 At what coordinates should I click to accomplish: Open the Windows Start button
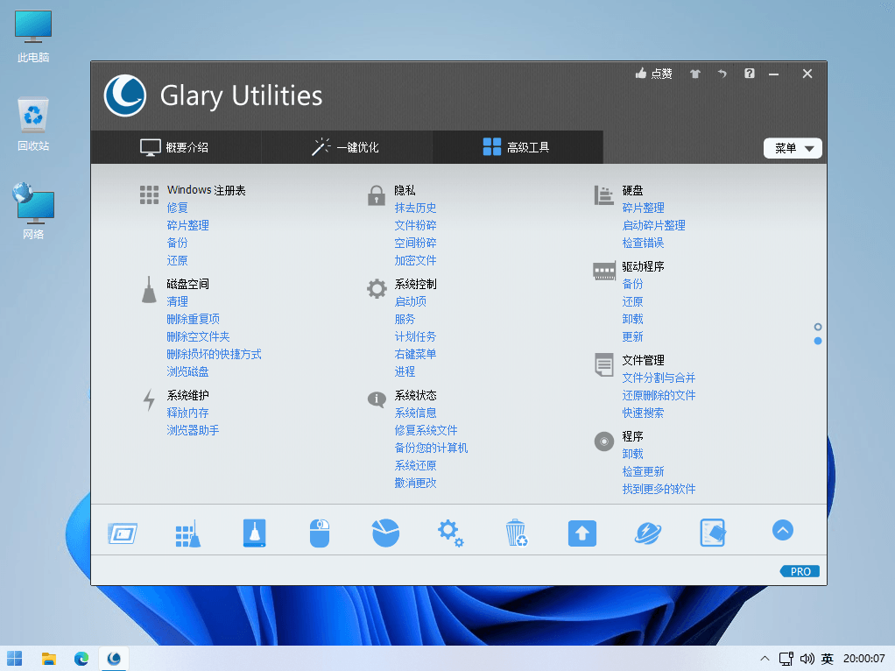point(15,659)
